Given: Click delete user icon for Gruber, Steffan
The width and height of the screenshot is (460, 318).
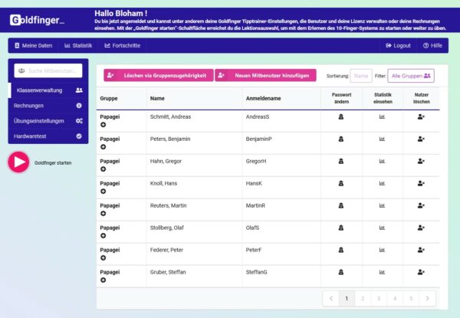Looking at the screenshot, I should (x=421, y=273).
